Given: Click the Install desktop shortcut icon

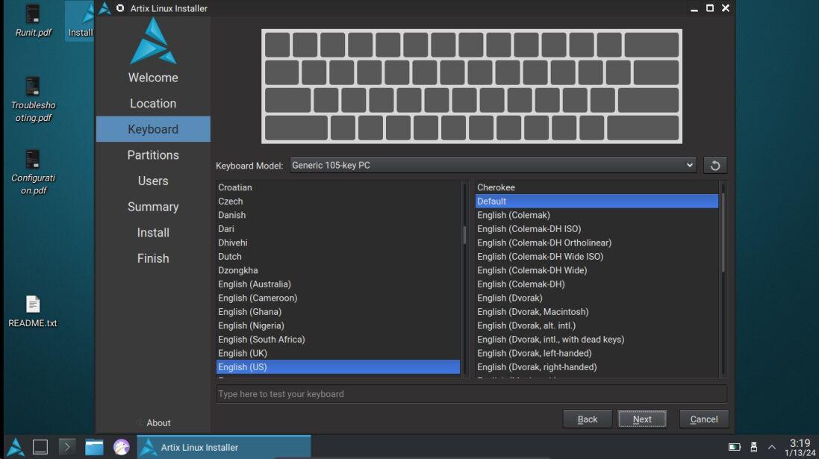Looking at the screenshot, I should [80, 21].
